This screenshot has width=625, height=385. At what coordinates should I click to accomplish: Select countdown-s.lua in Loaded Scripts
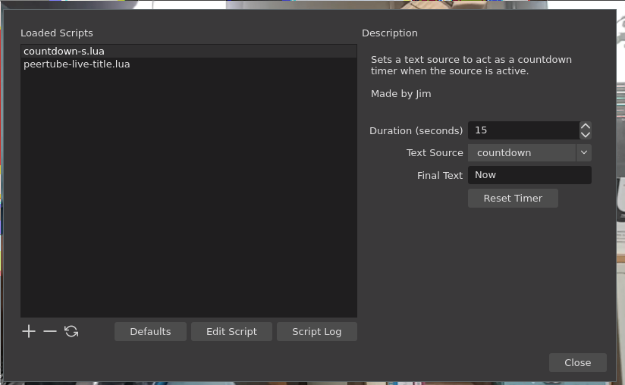[64, 51]
